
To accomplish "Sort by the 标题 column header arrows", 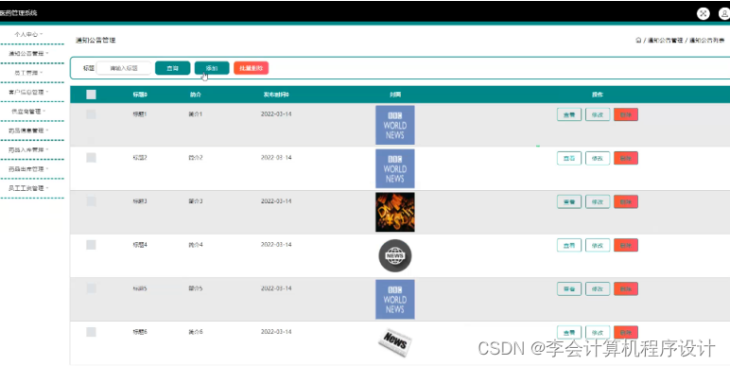I will tap(146, 95).
